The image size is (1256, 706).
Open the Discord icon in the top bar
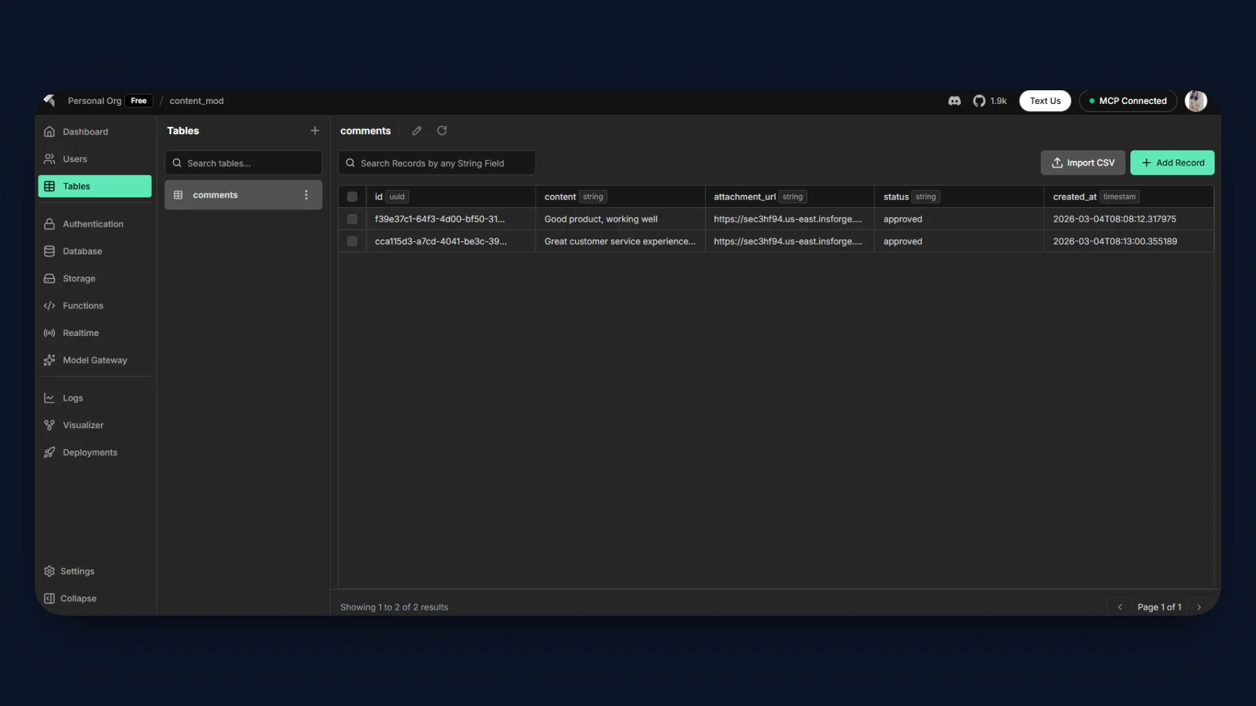pos(954,101)
